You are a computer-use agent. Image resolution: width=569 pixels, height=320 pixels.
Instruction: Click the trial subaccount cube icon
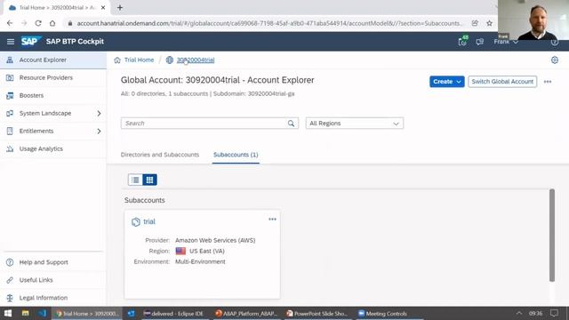coord(136,222)
